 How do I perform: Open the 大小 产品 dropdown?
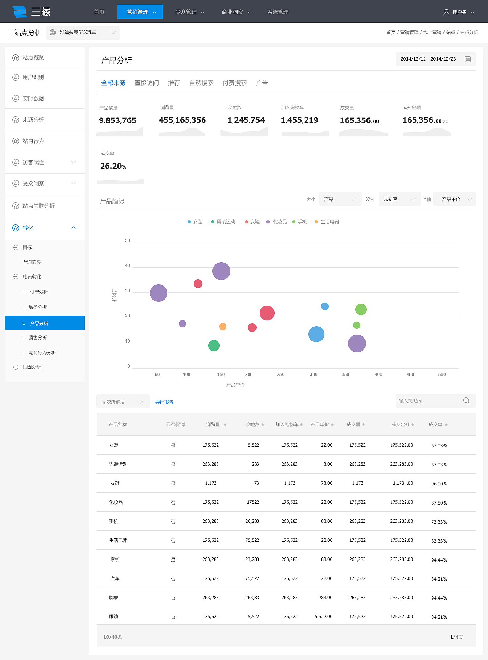click(x=340, y=199)
